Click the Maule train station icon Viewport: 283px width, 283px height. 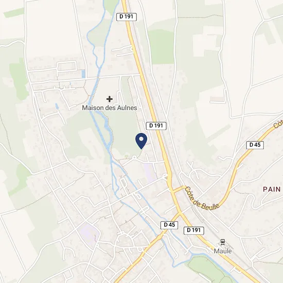(223, 242)
